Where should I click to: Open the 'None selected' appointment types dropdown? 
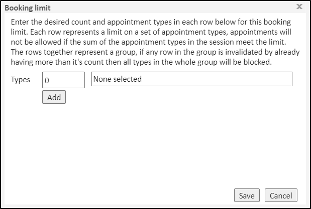[191, 79]
